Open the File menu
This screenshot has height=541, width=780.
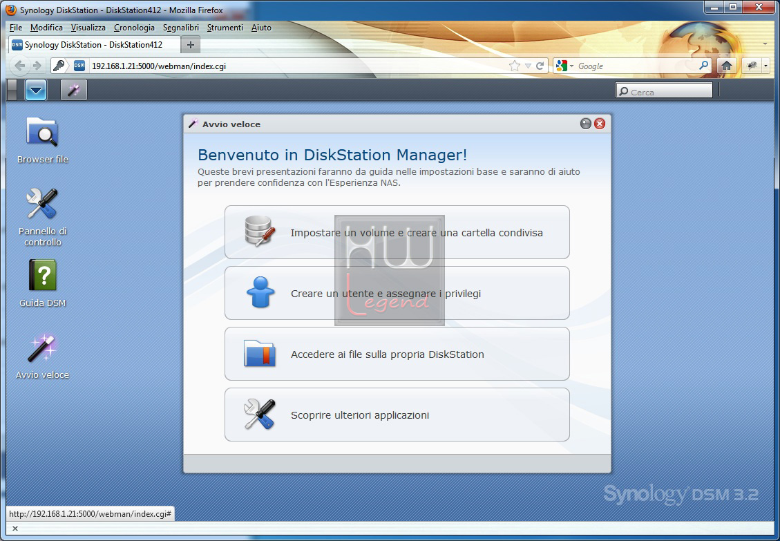16,28
